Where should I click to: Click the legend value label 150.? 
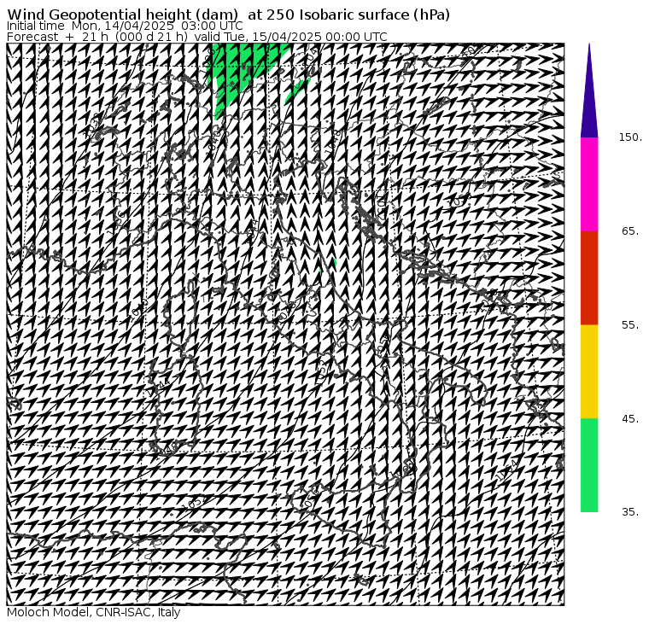click(630, 137)
